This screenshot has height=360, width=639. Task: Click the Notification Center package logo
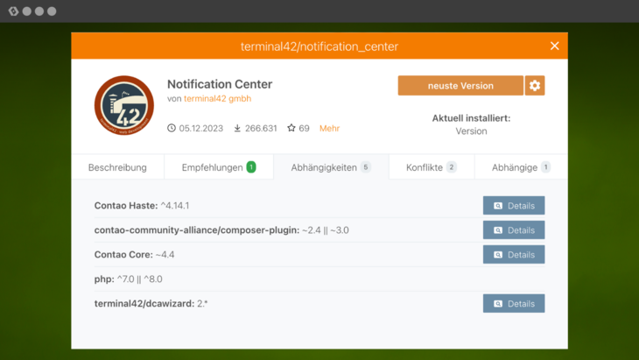pyautogui.click(x=124, y=105)
